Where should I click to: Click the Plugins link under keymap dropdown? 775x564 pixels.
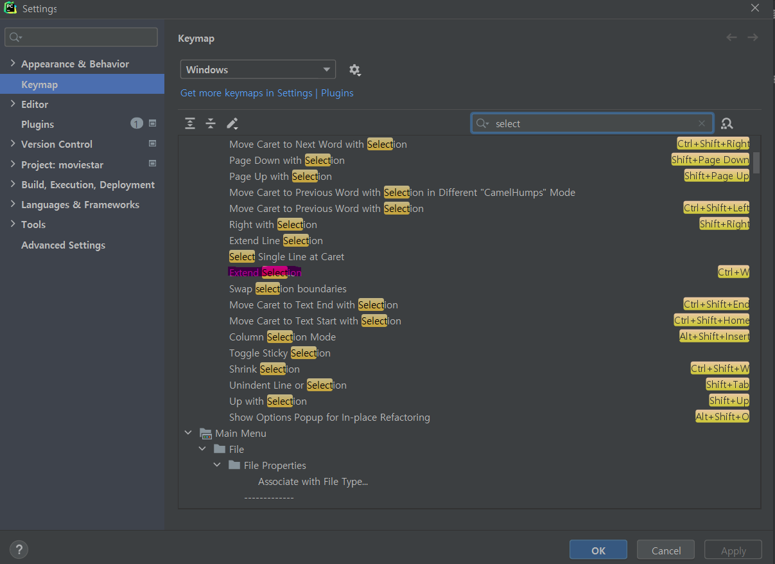pyautogui.click(x=337, y=93)
